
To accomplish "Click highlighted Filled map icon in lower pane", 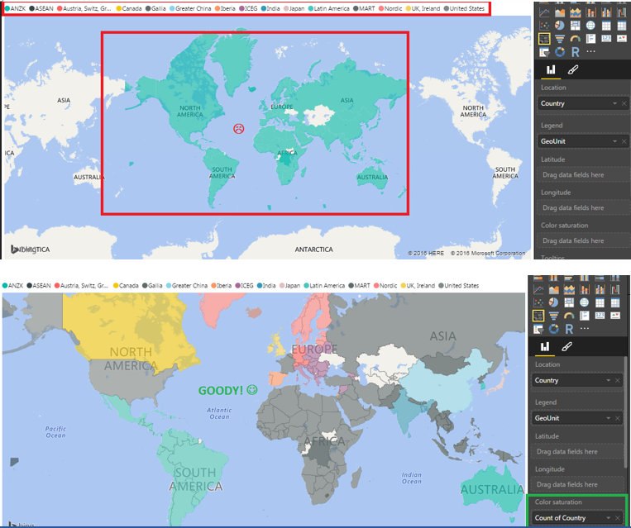I will pos(538,316).
